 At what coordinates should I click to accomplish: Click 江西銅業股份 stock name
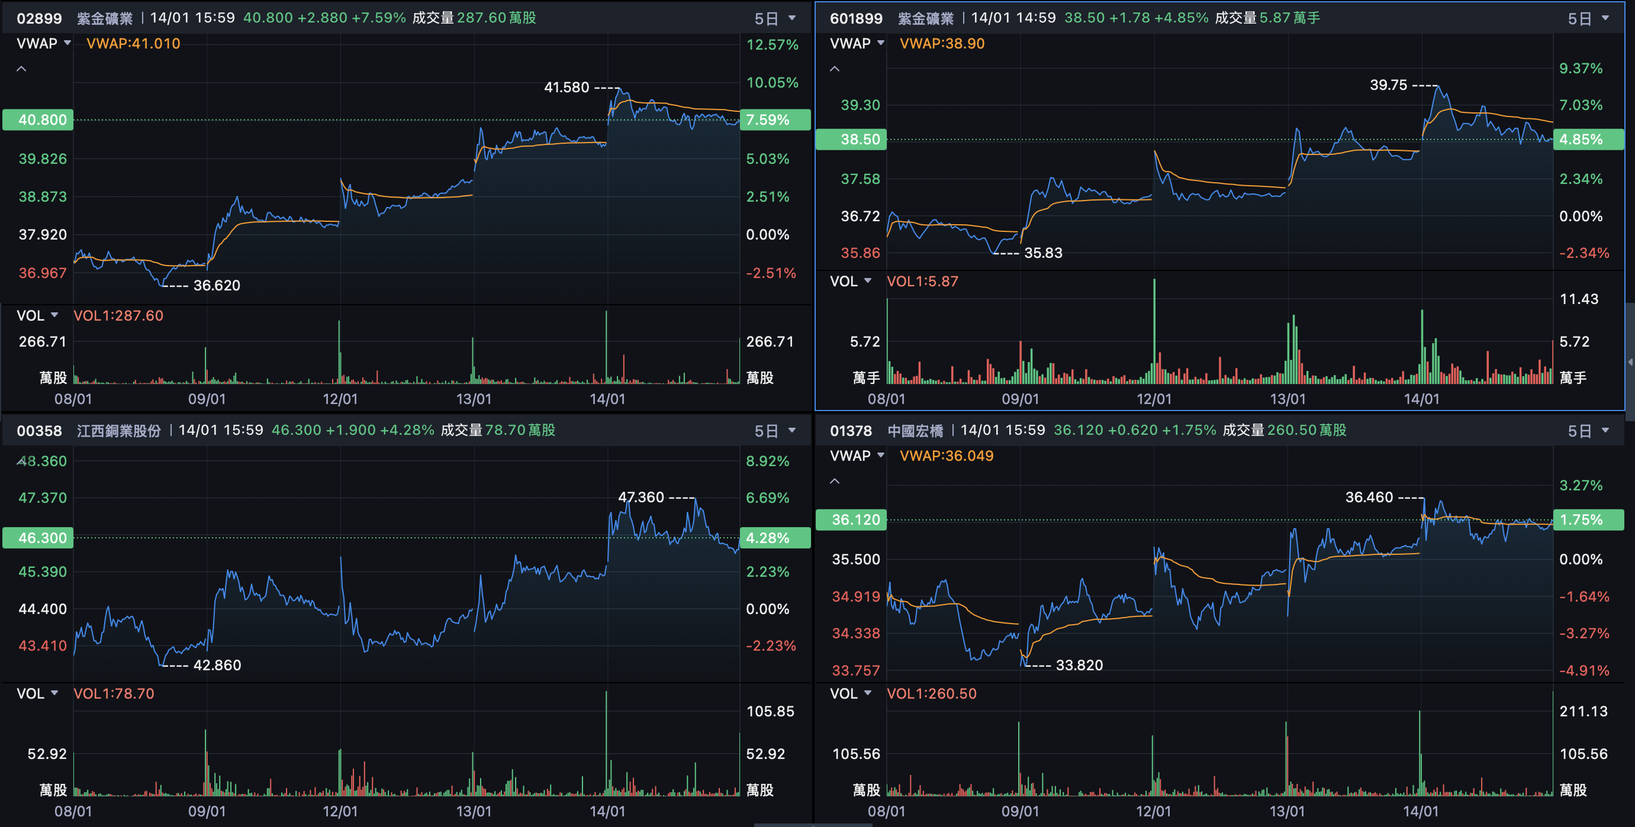coord(119,431)
